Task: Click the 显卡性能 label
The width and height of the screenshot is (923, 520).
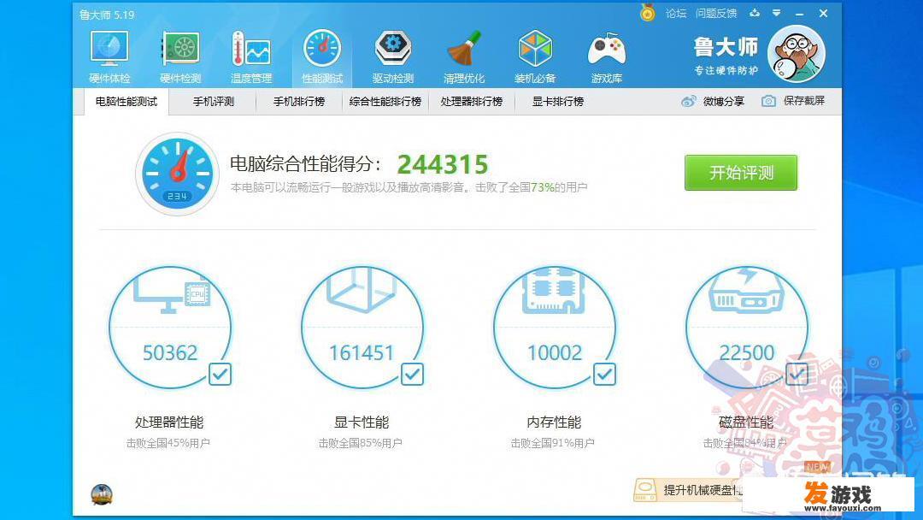Action: (x=362, y=422)
